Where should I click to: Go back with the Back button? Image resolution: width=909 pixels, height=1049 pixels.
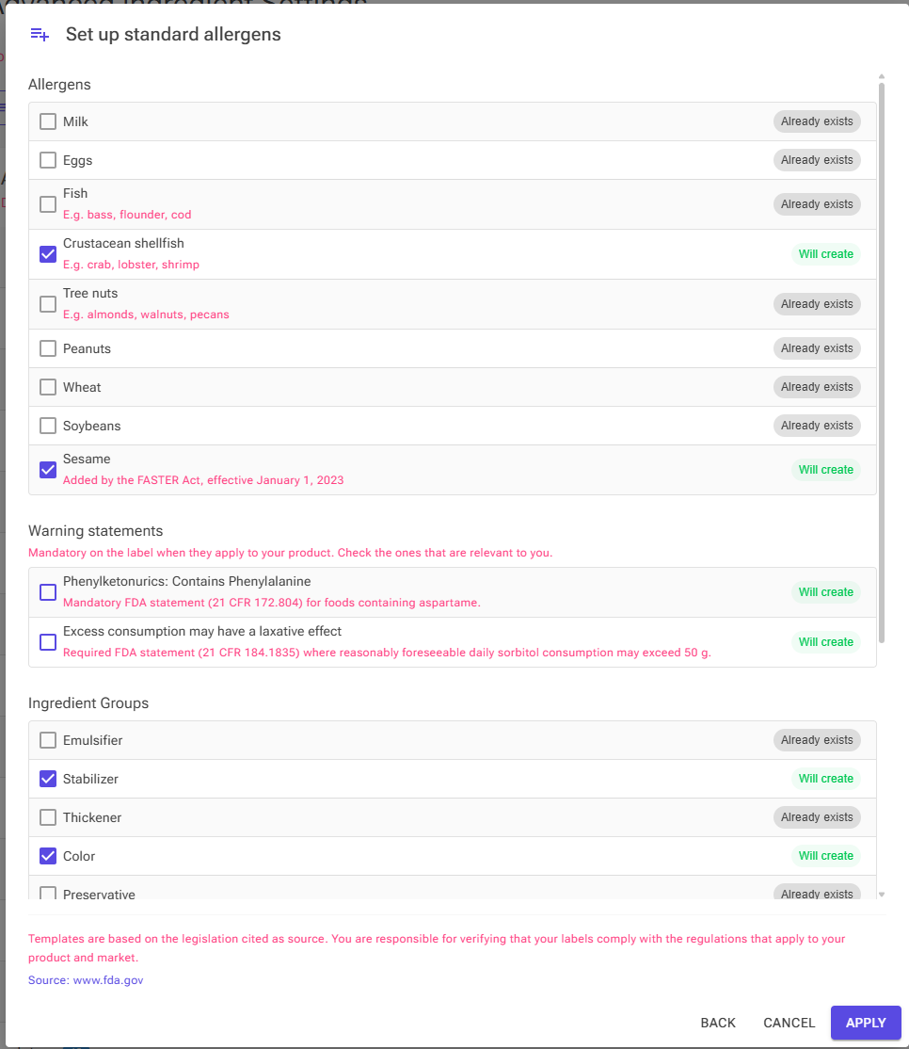tap(718, 1023)
